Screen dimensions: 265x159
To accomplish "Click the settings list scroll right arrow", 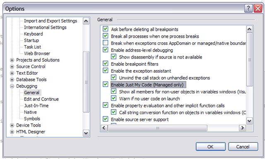I will [x=242, y=128].
